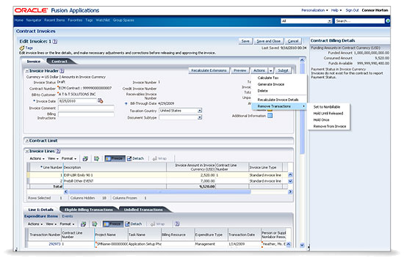Viewport: 404px width, 269px height.
Task: Click the Save button
Action: coord(245,41)
